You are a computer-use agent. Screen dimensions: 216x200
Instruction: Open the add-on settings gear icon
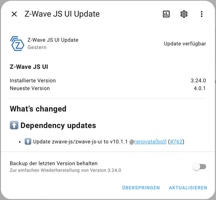pyautogui.click(x=184, y=14)
